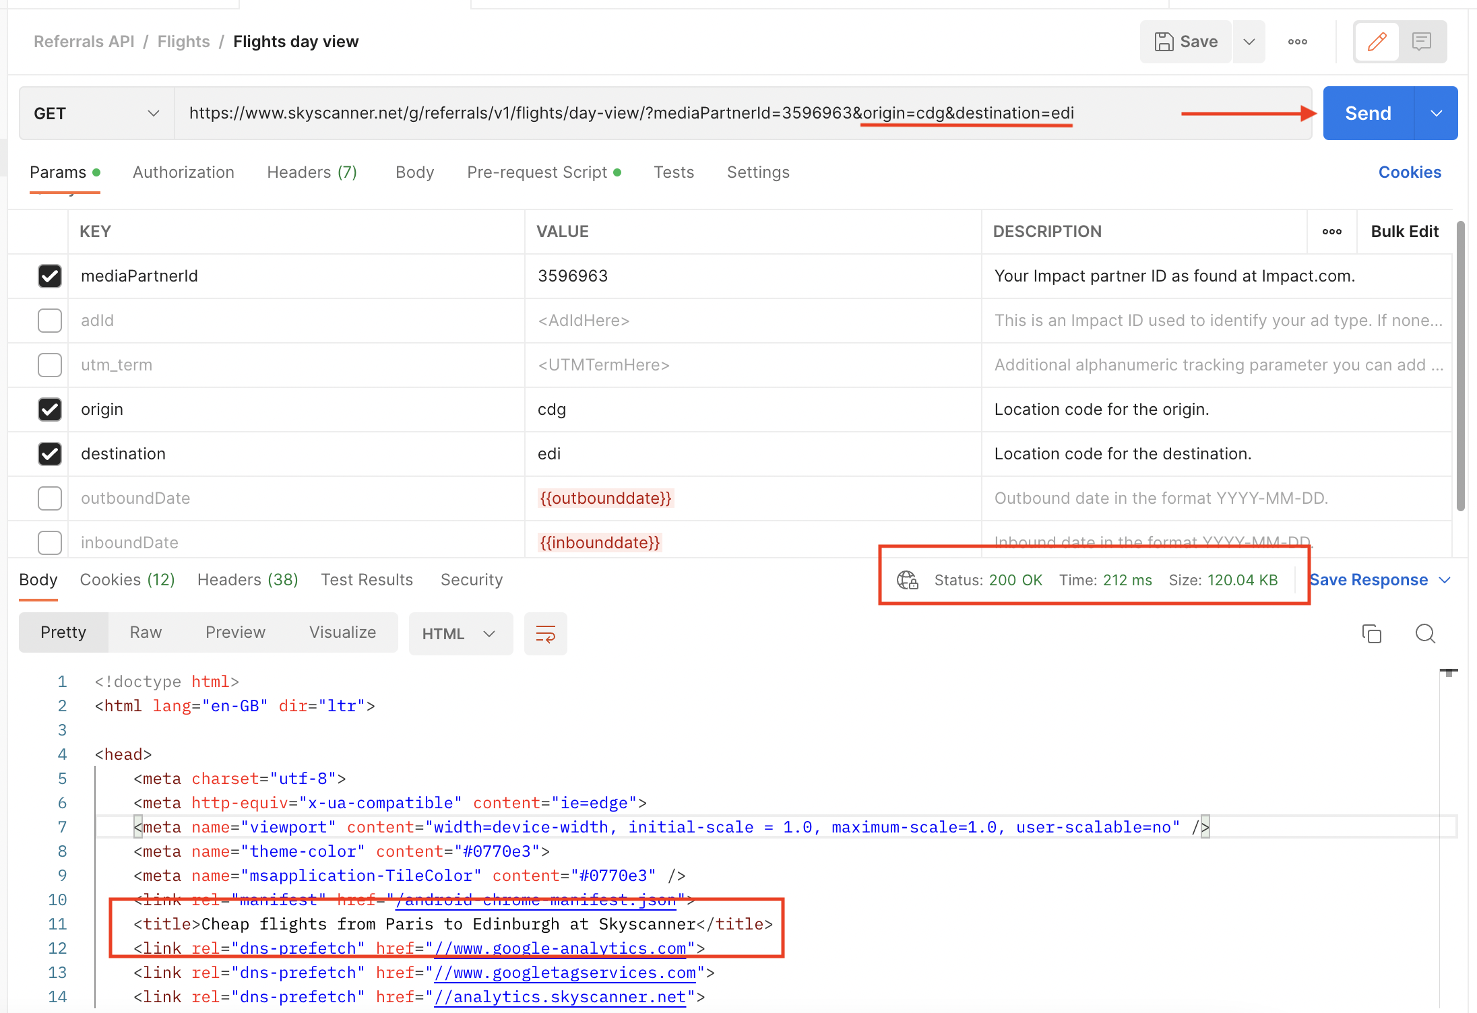This screenshot has height=1013, width=1477.
Task: Click the origin description Location code text
Action: [x=1102, y=410]
